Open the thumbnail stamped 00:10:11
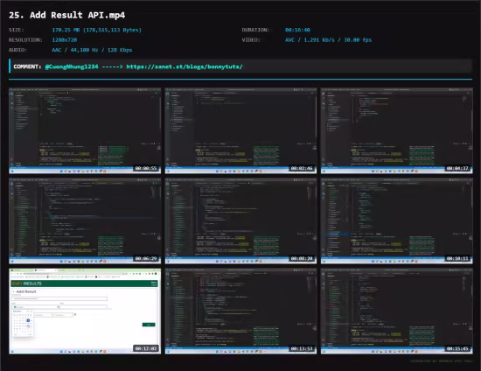This screenshot has width=481, height=371. 397,221
